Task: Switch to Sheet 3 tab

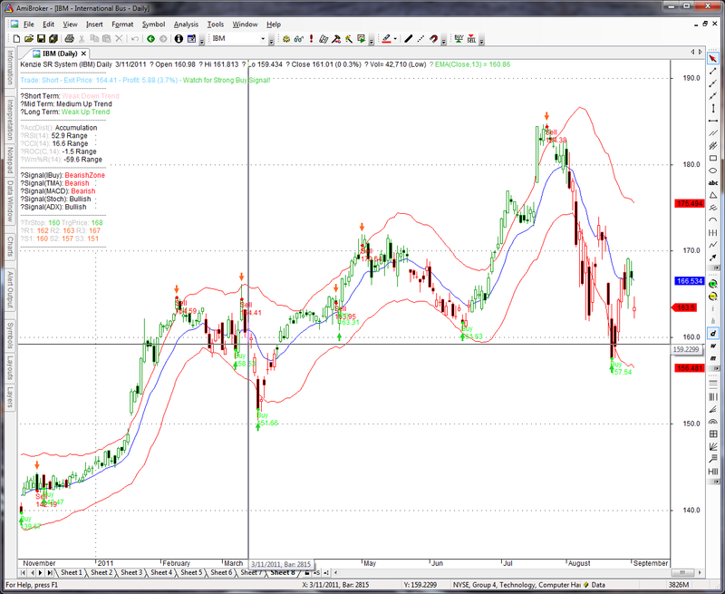Action: coord(131,573)
